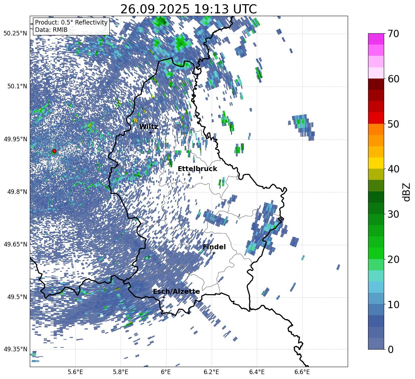Viewport: 415px width, 379px height.
Task: Click the Ettelbruck cross marker
Action: click(x=189, y=174)
